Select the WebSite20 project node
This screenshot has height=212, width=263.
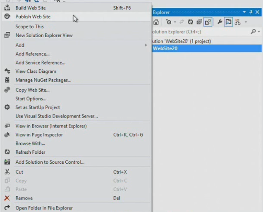point(207,48)
